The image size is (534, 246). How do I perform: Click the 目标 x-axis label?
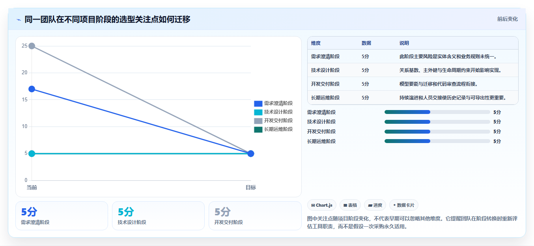click(x=251, y=187)
